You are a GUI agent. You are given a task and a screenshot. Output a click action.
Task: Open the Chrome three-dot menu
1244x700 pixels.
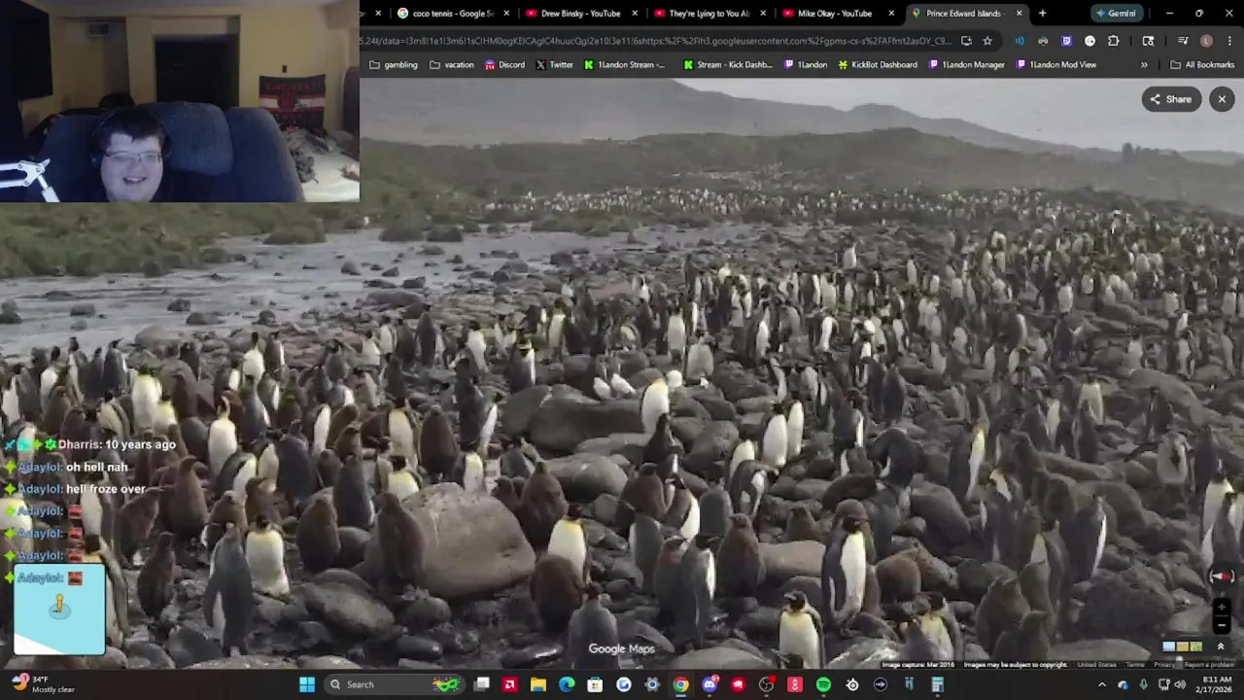click(x=1229, y=41)
